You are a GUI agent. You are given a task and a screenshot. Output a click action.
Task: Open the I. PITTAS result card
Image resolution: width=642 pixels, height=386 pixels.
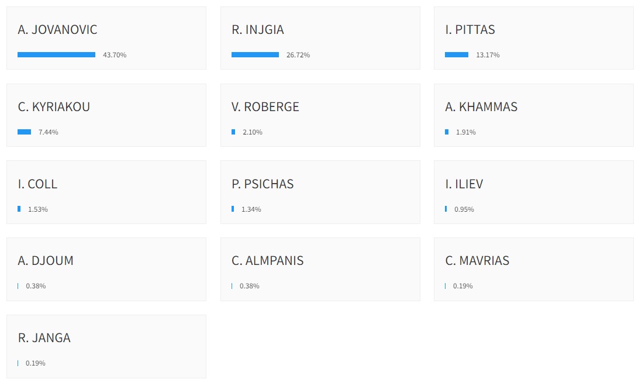[x=533, y=38]
